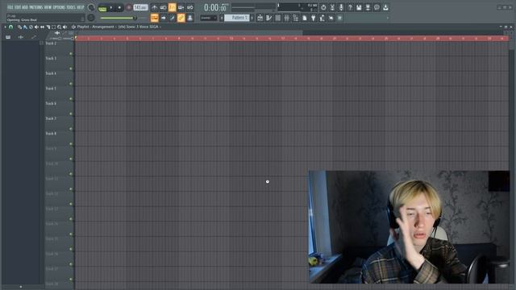Toggle the metronome icon
The image size is (516, 290).
(x=154, y=7)
